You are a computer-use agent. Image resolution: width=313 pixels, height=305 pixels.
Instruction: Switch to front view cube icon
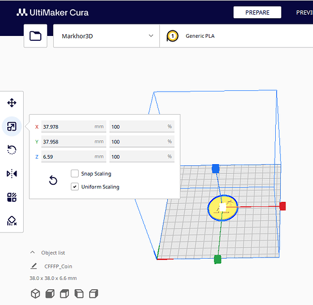click(x=50, y=293)
